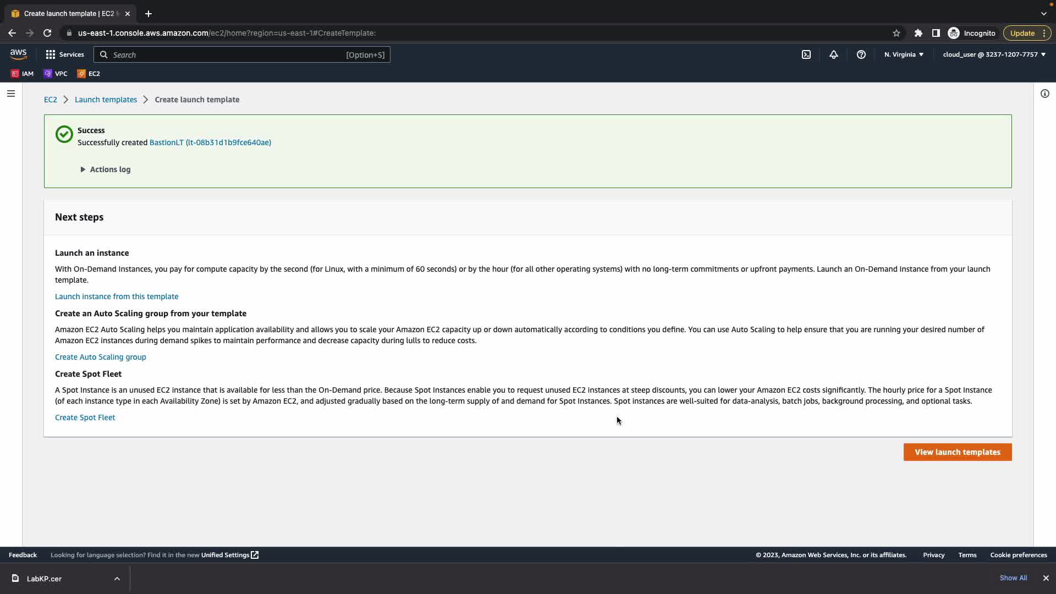Open LabKP.cer download options chevron
The image size is (1056, 594).
click(x=117, y=579)
